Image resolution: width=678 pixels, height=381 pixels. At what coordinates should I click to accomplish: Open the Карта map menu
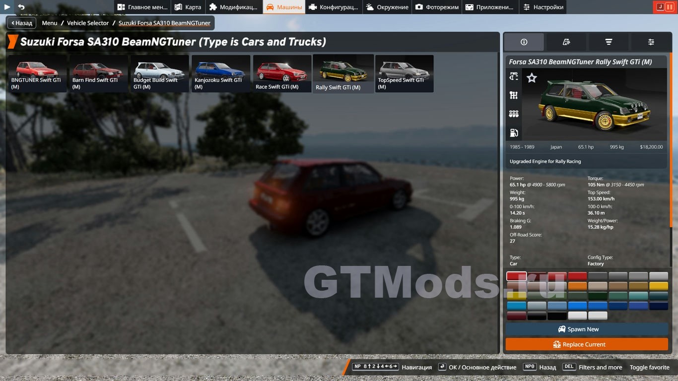pos(188,7)
